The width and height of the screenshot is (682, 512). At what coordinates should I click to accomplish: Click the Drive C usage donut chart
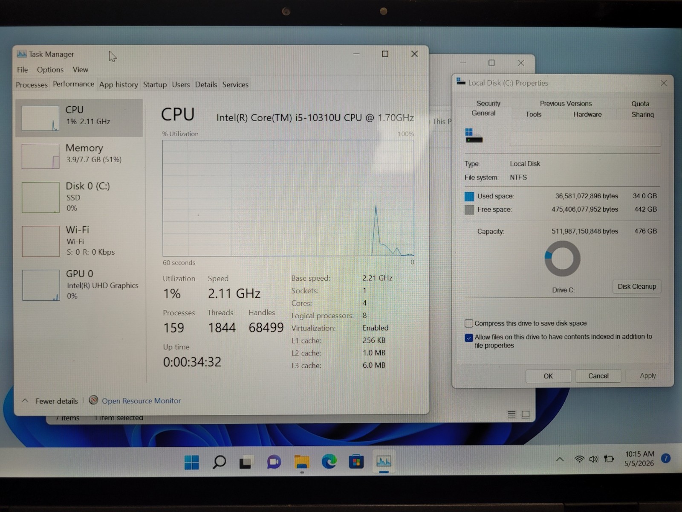tap(562, 259)
